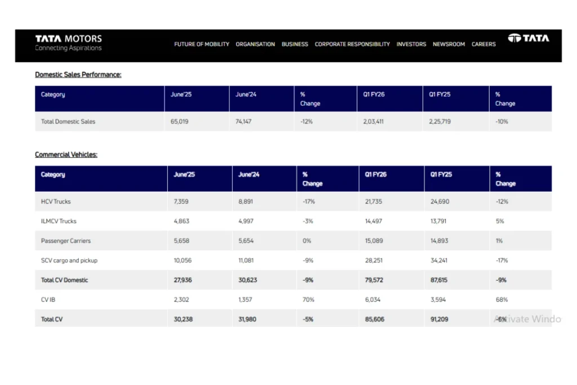Visit the Newsroom page

tap(449, 44)
